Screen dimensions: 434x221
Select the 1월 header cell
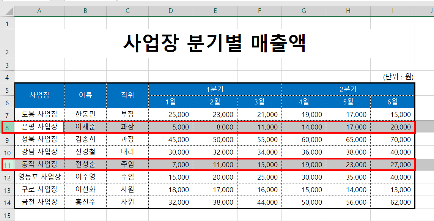(171, 102)
